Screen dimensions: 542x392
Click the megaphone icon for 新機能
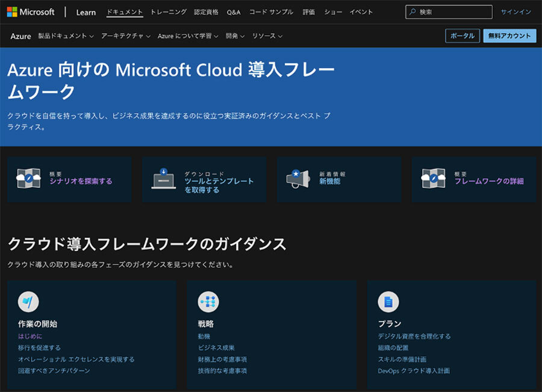tap(297, 179)
